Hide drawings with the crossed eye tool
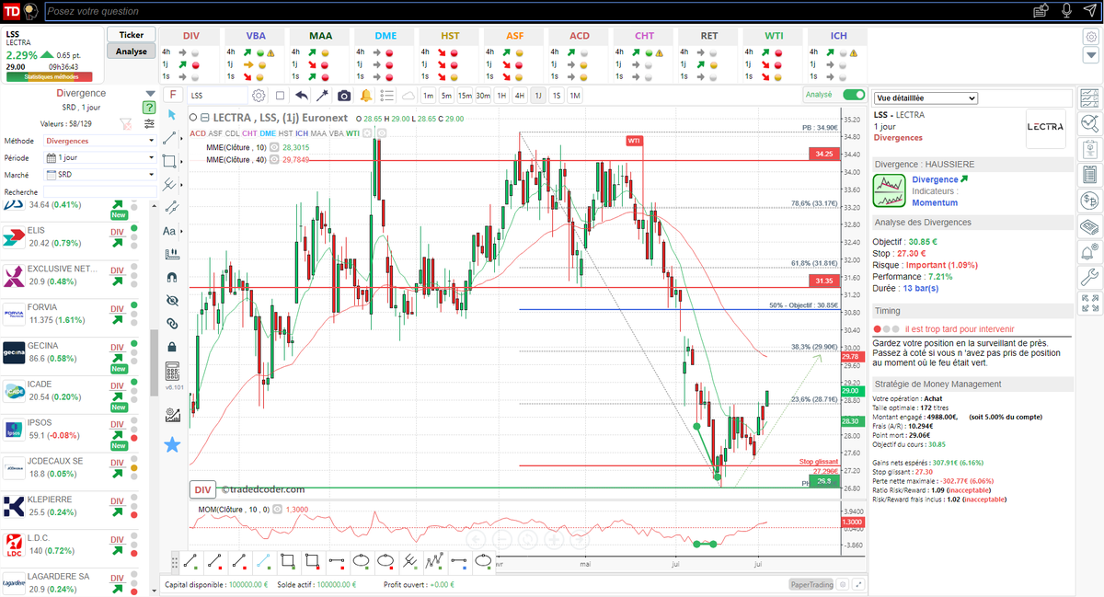Screen dimensions: 1104x597 coord(171,300)
